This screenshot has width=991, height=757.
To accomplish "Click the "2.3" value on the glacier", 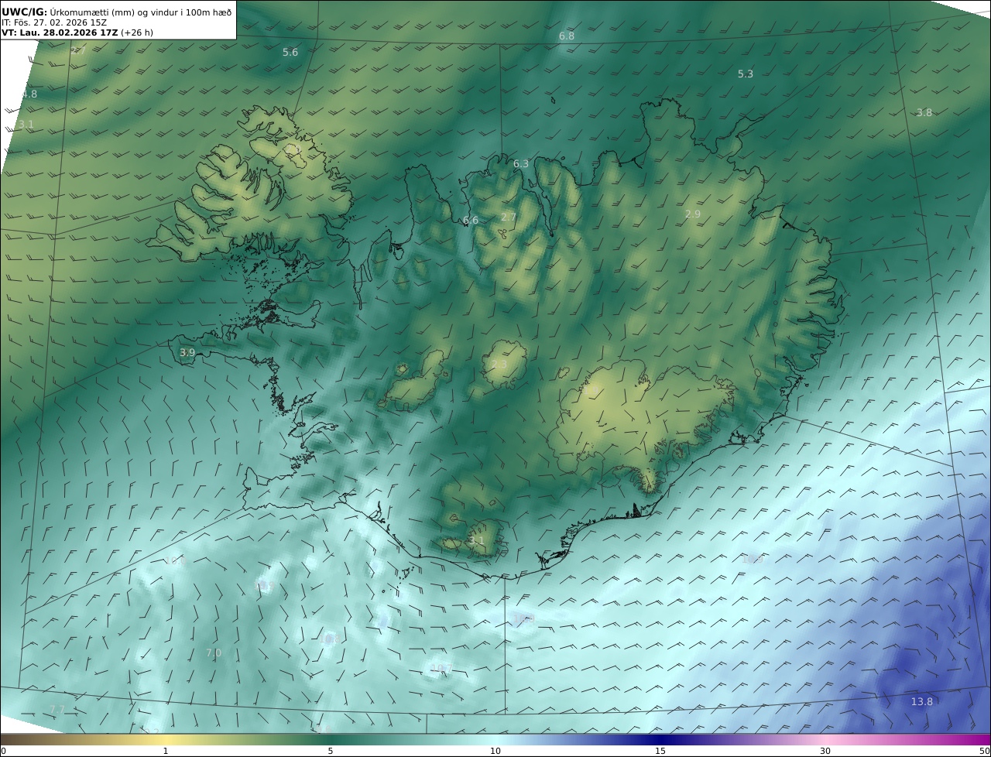I will pos(499,364).
